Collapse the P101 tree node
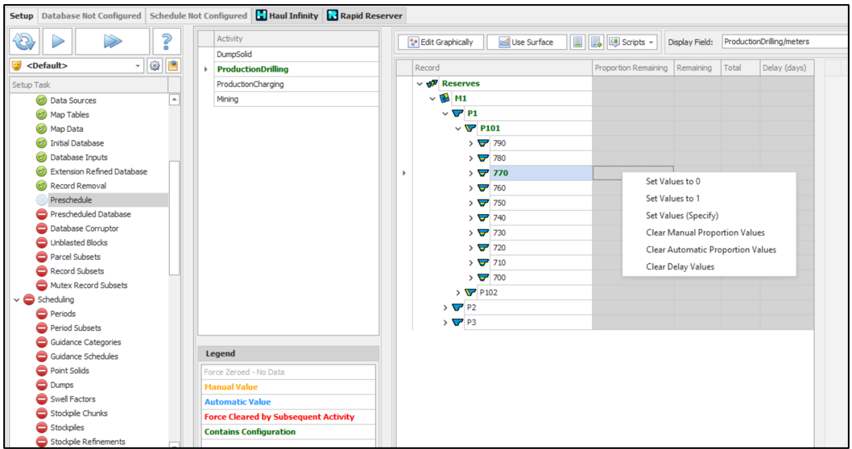Screen dimensions: 852x449 pyautogui.click(x=459, y=129)
